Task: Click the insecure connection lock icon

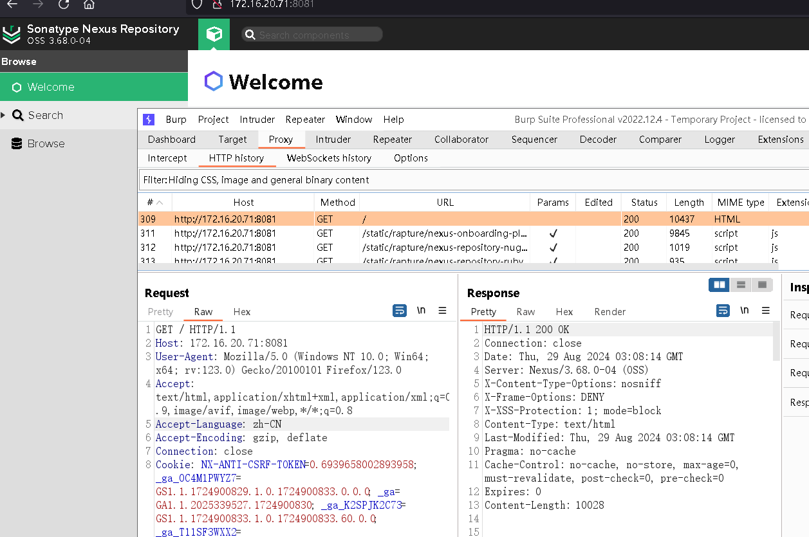Action: [x=217, y=4]
